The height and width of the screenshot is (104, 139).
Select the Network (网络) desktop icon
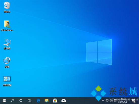pos(7,62)
